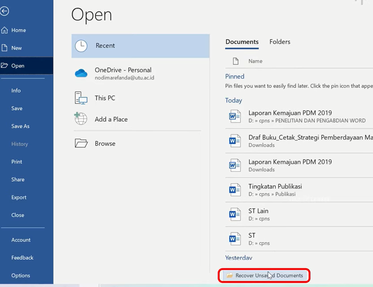Open the ST document in cpns
This screenshot has height=287, width=373.
pos(299,239)
